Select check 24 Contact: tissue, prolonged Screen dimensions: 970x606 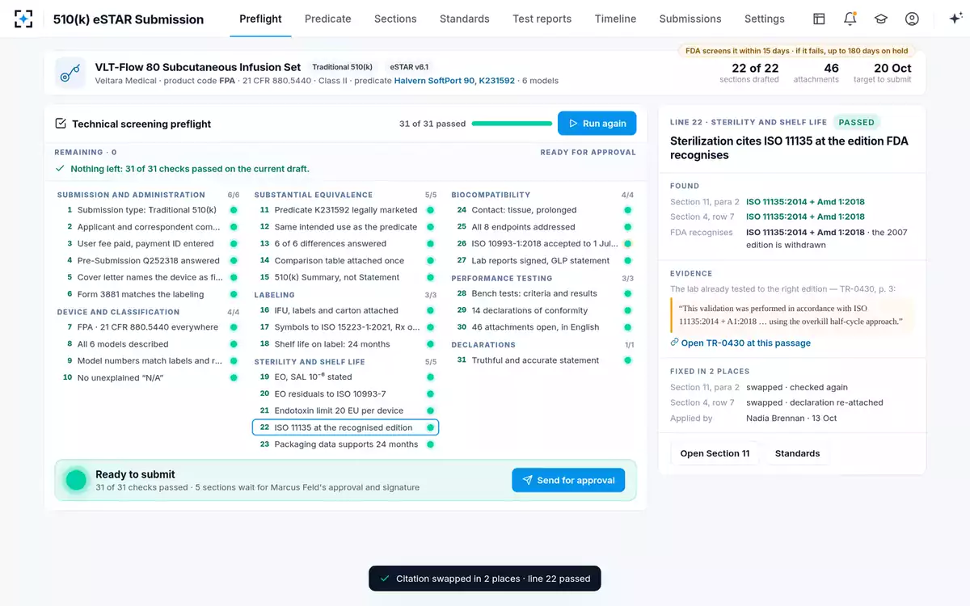tap(542, 210)
